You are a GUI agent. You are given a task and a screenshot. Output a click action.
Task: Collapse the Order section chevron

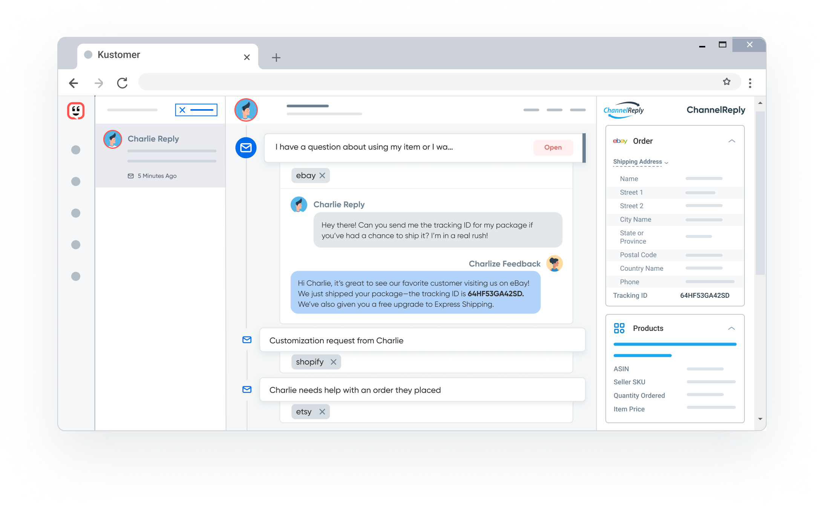(x=732, y=141)
